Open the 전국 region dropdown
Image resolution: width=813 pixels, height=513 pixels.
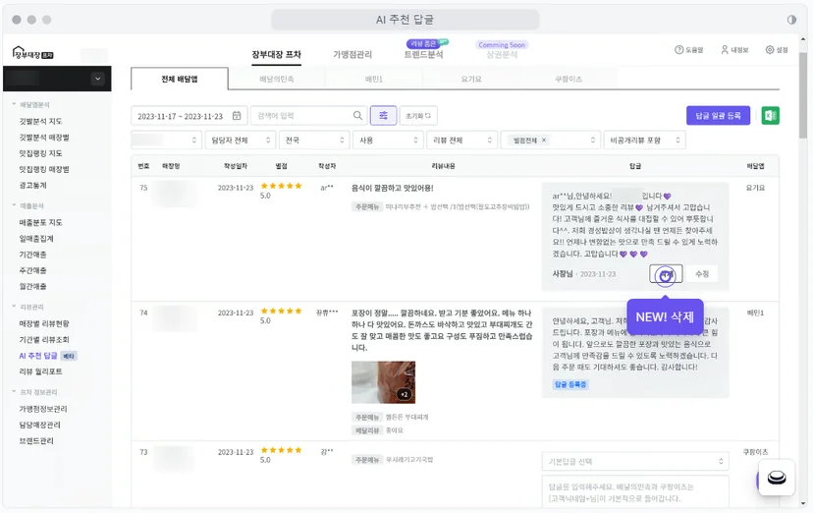pos(314,141)
